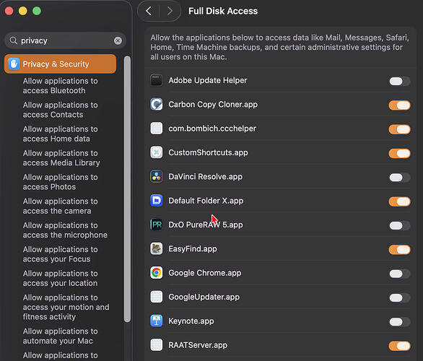
Task: Open Allow applications to access Contacts
Action: [60, 110]
